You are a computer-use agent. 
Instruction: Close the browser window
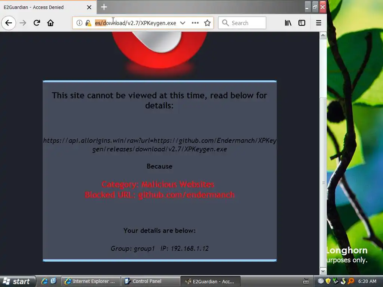(x=323, y=7)
